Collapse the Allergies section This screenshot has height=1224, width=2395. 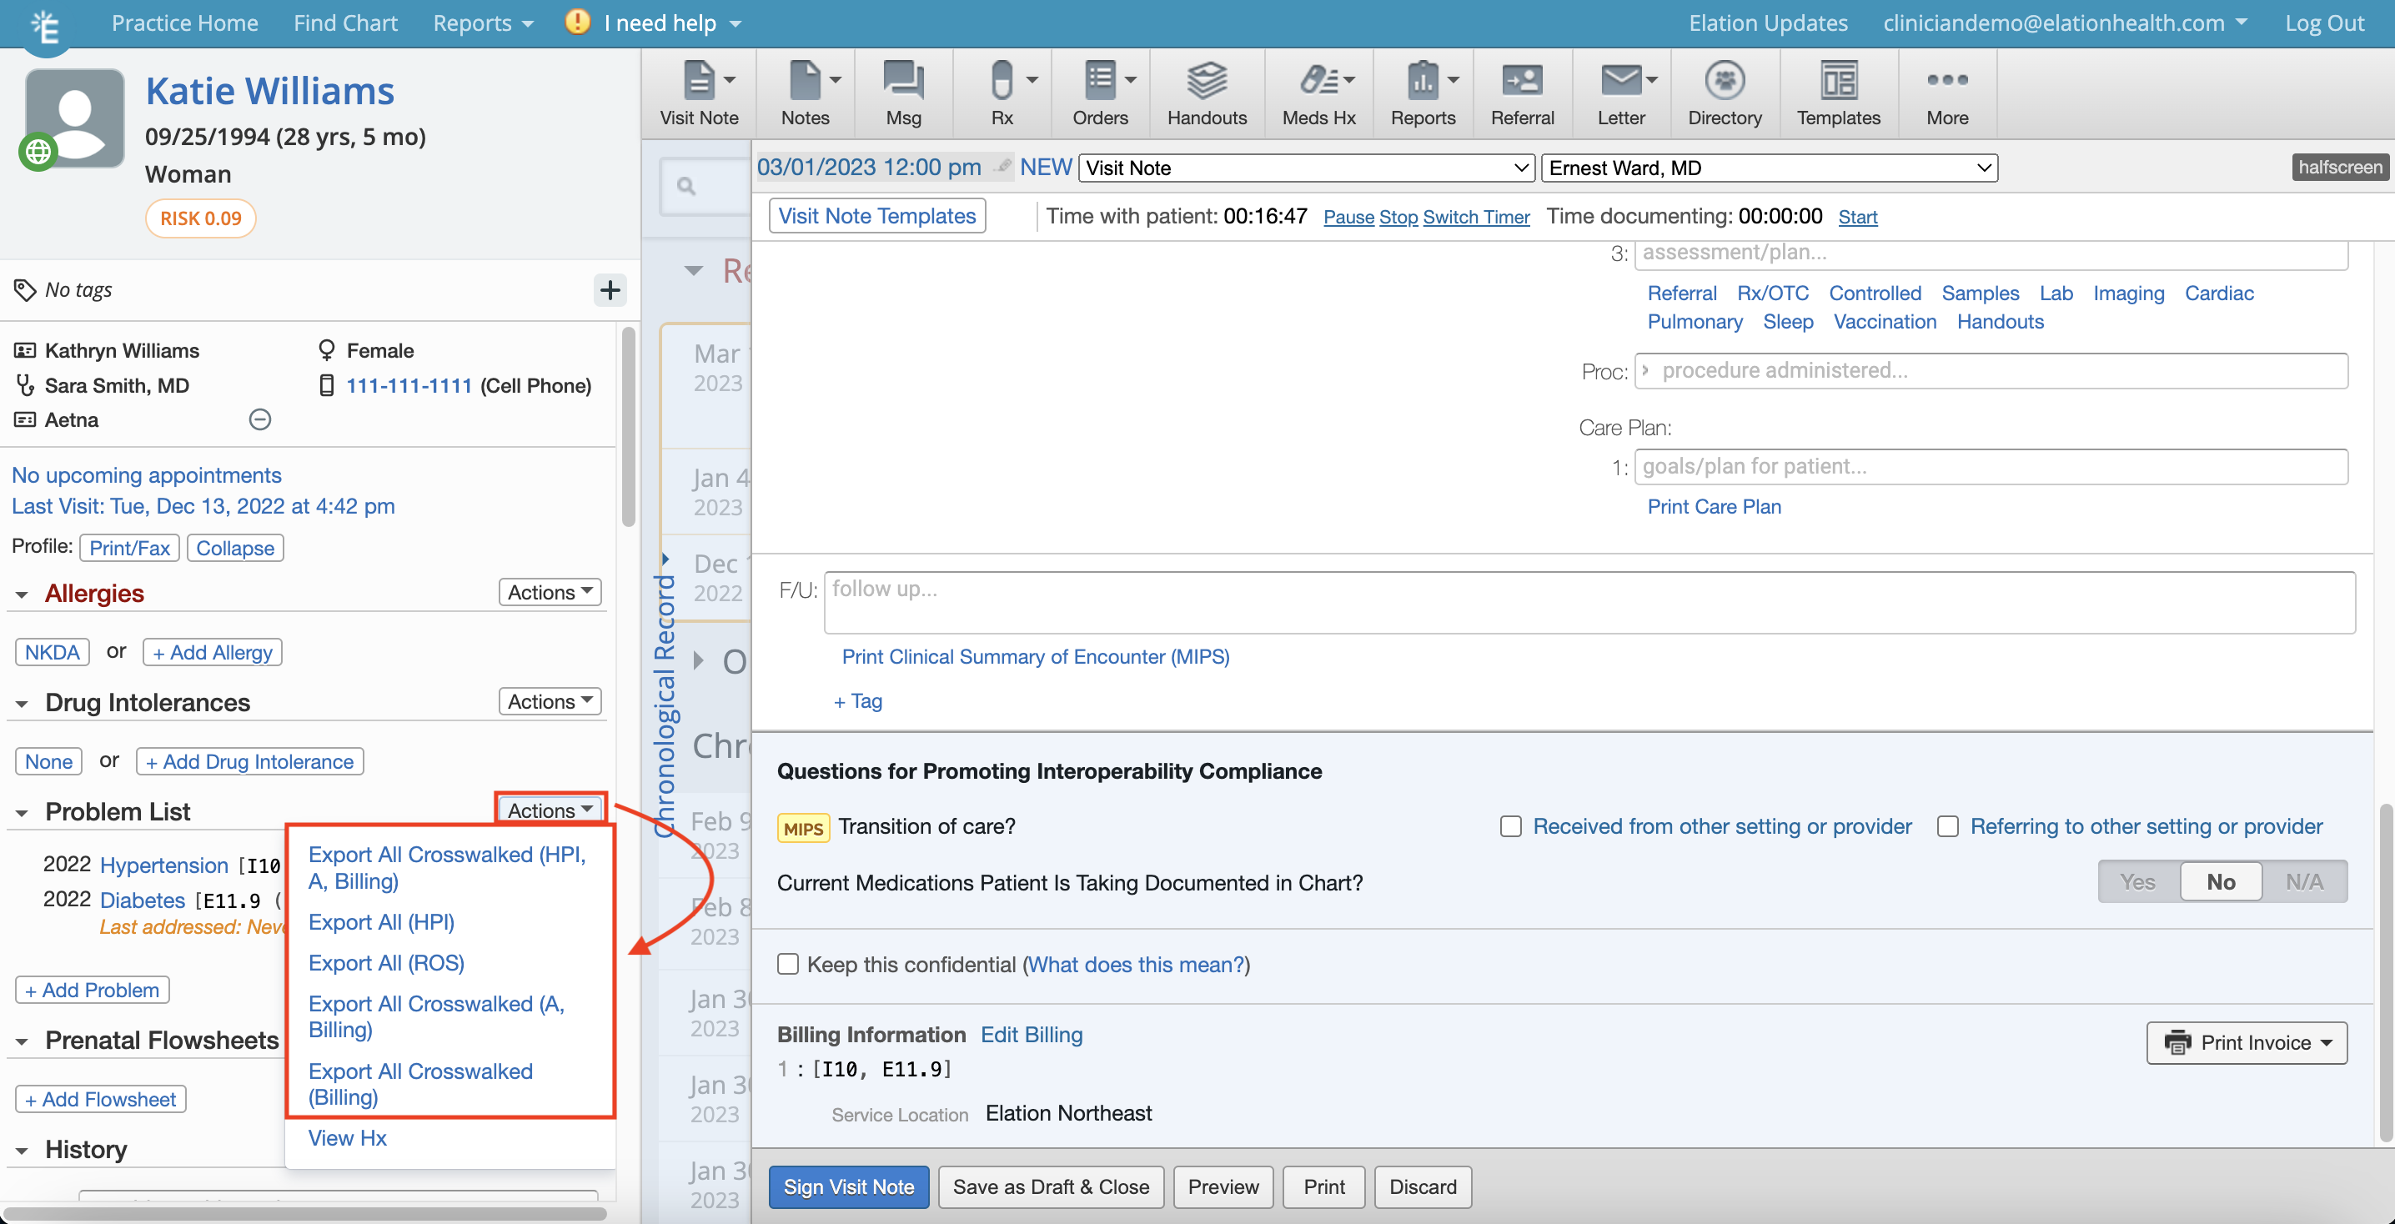coord(23,594)
